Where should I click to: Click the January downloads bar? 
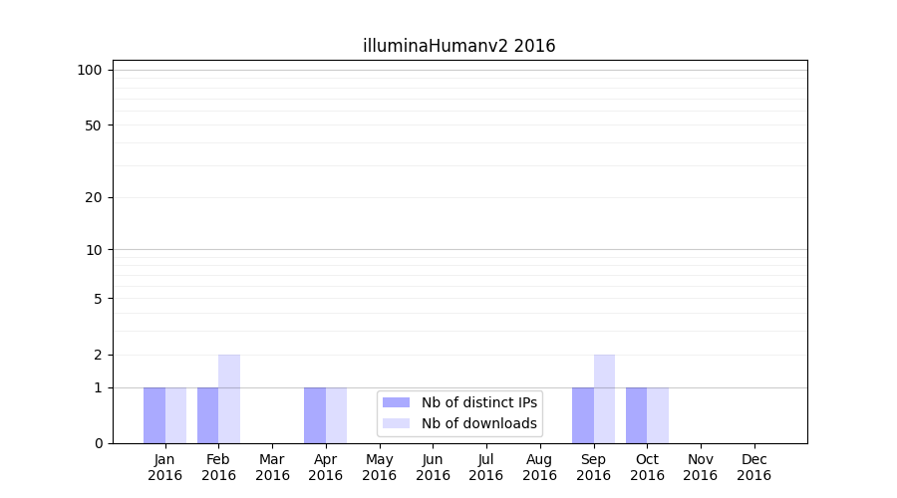pyautogui.click(x=175, y=415)
